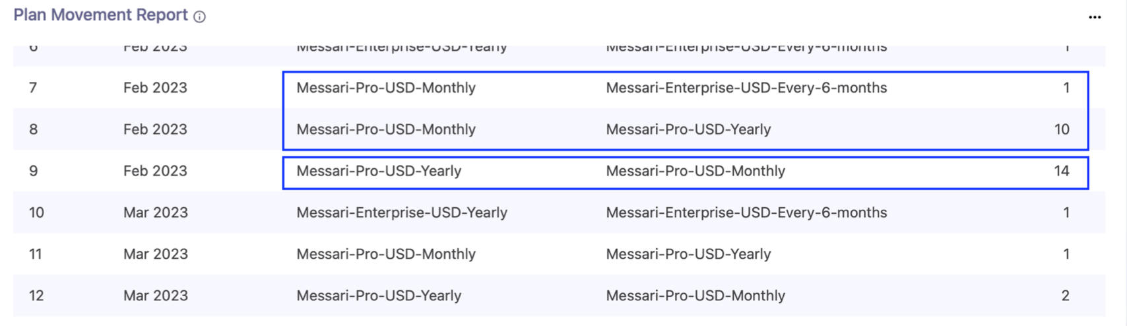Click the count value 10
Screen dimensions: 1127x326
(x=1061, y=129)
